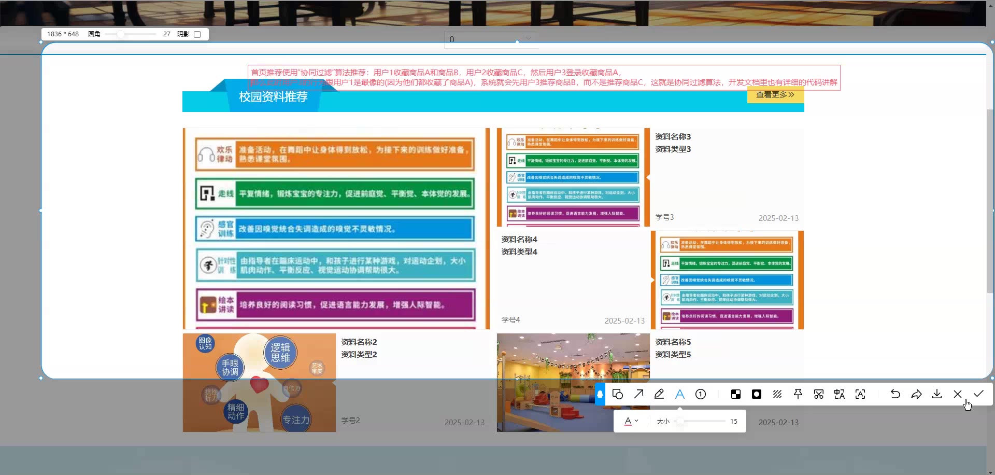Click the 资料类型5 text
Screen dimensions: 995x475
coord(673,354)
